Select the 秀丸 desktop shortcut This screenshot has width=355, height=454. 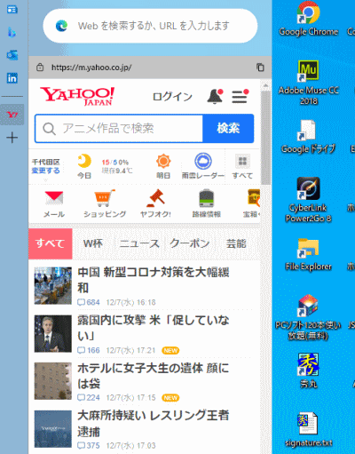point(308,370)
